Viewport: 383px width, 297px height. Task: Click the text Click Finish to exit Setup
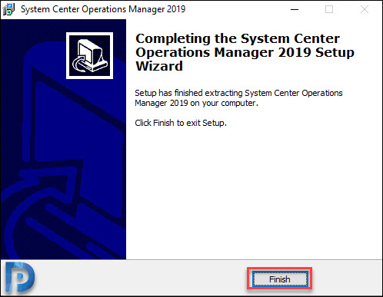point(181,123)
